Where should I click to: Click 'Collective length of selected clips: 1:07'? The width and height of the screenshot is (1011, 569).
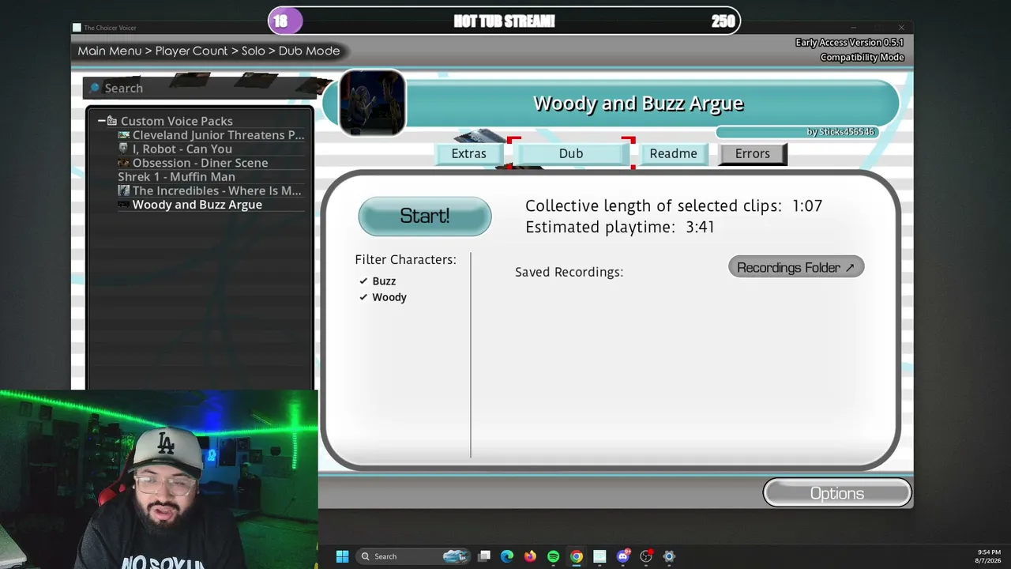coord(674,205)
